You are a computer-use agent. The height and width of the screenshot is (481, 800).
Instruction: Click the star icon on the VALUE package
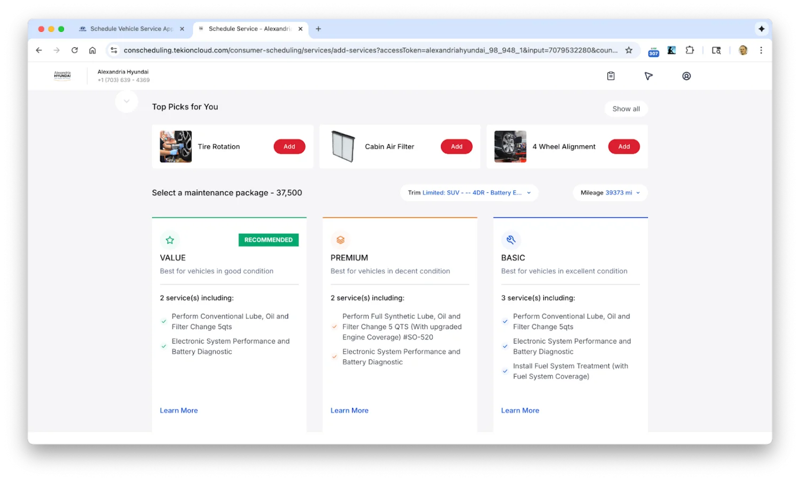[170, 240]
